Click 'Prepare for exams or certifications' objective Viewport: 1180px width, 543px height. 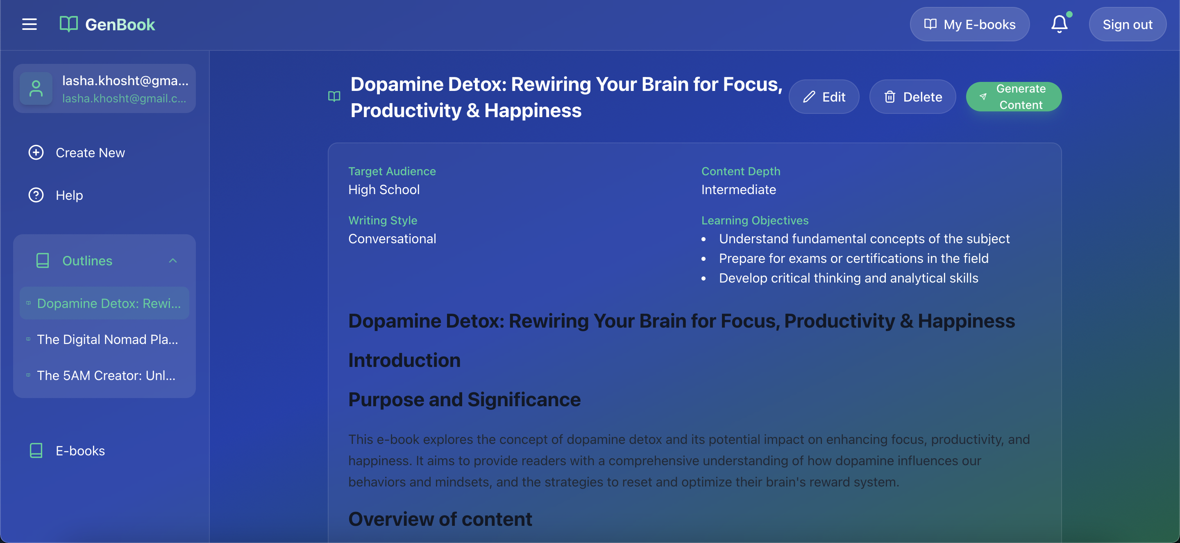point(853,258)
